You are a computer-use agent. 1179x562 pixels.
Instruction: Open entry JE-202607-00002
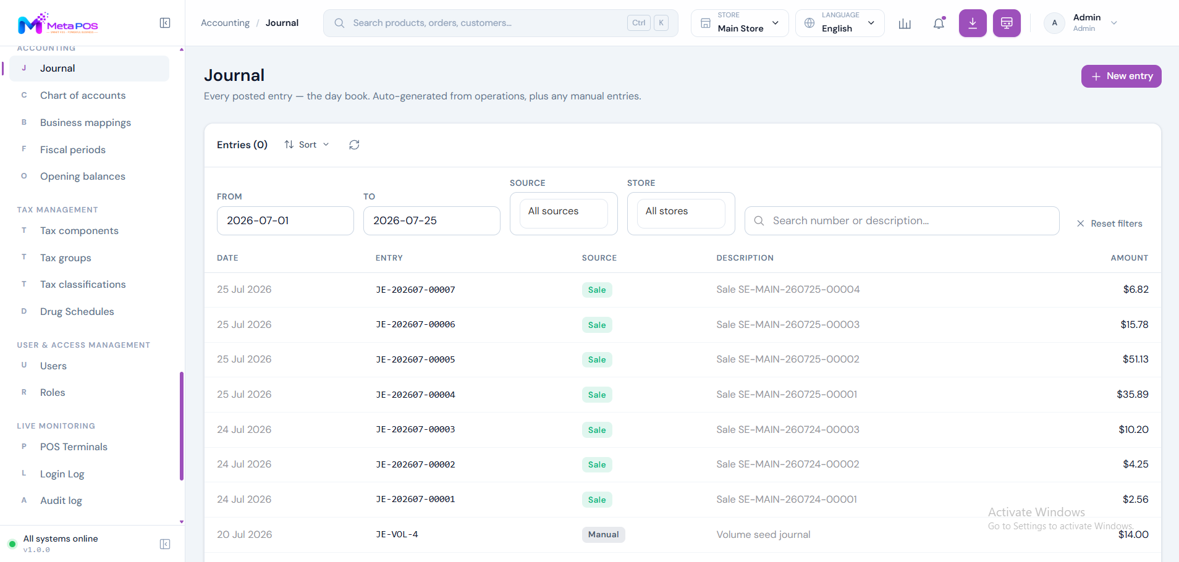coord(415,464)
